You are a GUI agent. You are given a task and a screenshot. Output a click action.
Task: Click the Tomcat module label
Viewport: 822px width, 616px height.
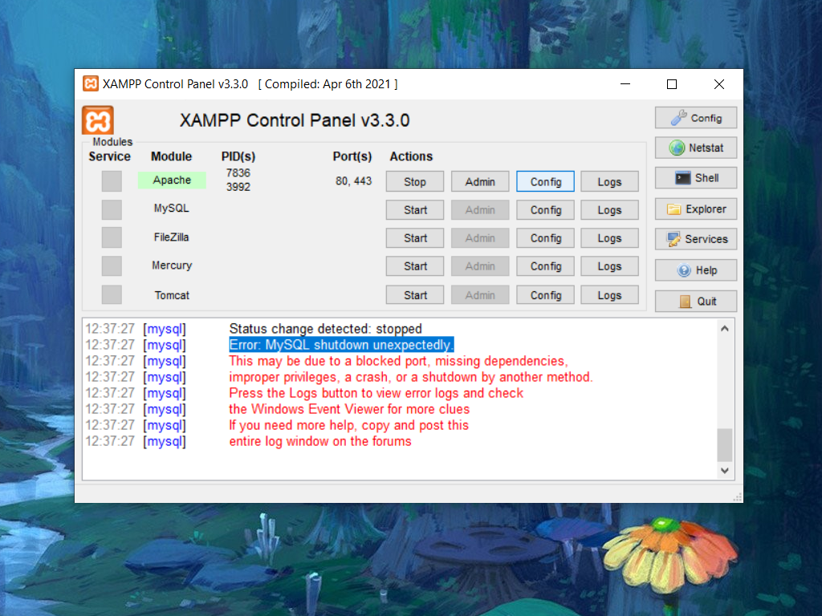coord(172,295)
